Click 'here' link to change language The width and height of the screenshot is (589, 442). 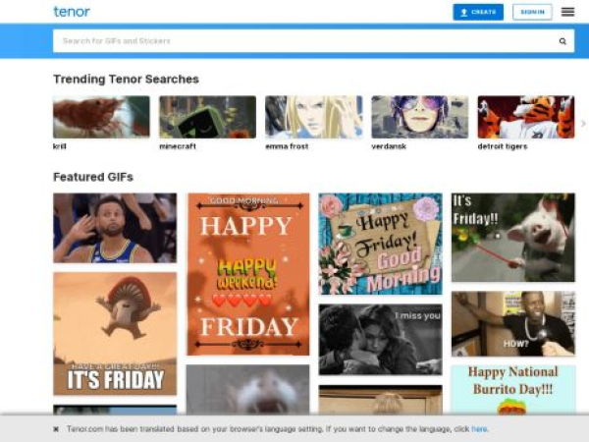click(x=479, y=429)
